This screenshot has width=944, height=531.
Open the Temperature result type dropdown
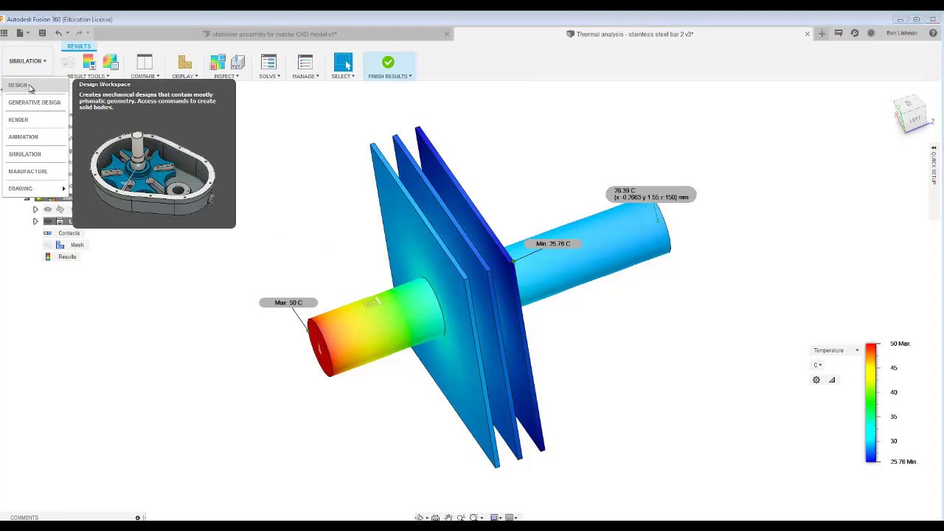click(x=836, y=350)
